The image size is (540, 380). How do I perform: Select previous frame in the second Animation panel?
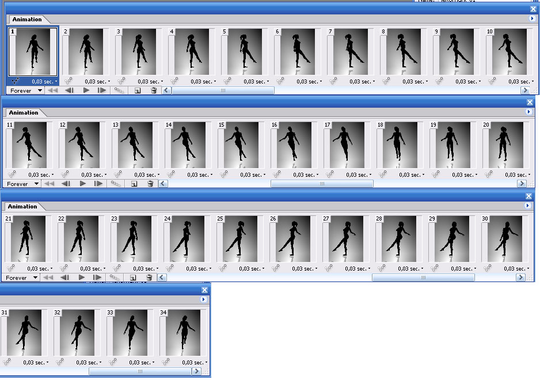66,184
